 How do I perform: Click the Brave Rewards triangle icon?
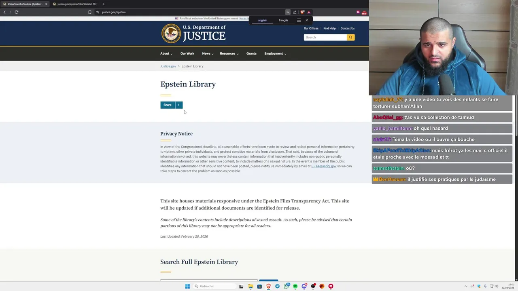(309, 12)
